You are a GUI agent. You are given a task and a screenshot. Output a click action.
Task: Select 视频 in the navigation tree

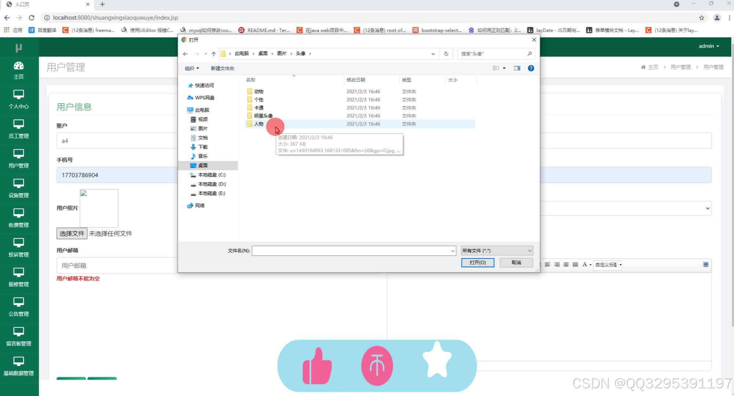click(199, 119)
